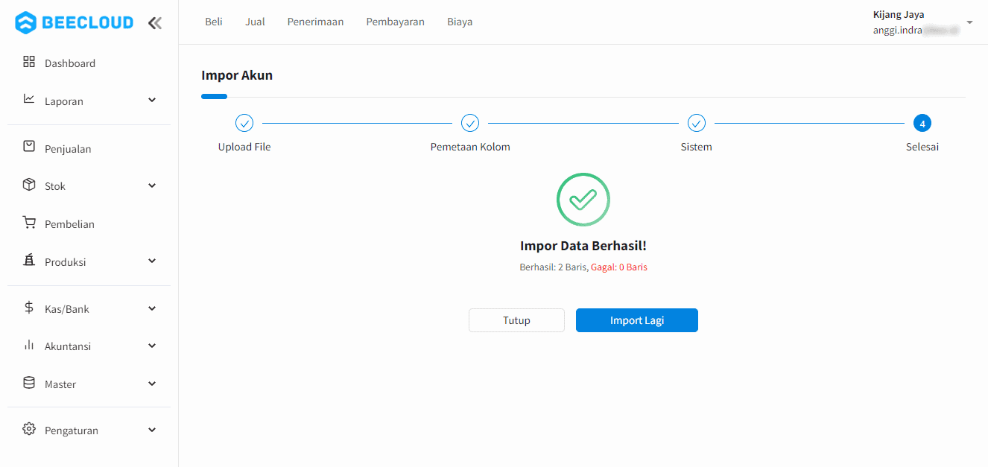Open the Kijang Jaya account dropdown
Viewport: 988px width, 467px height.
tap(969, 22)
